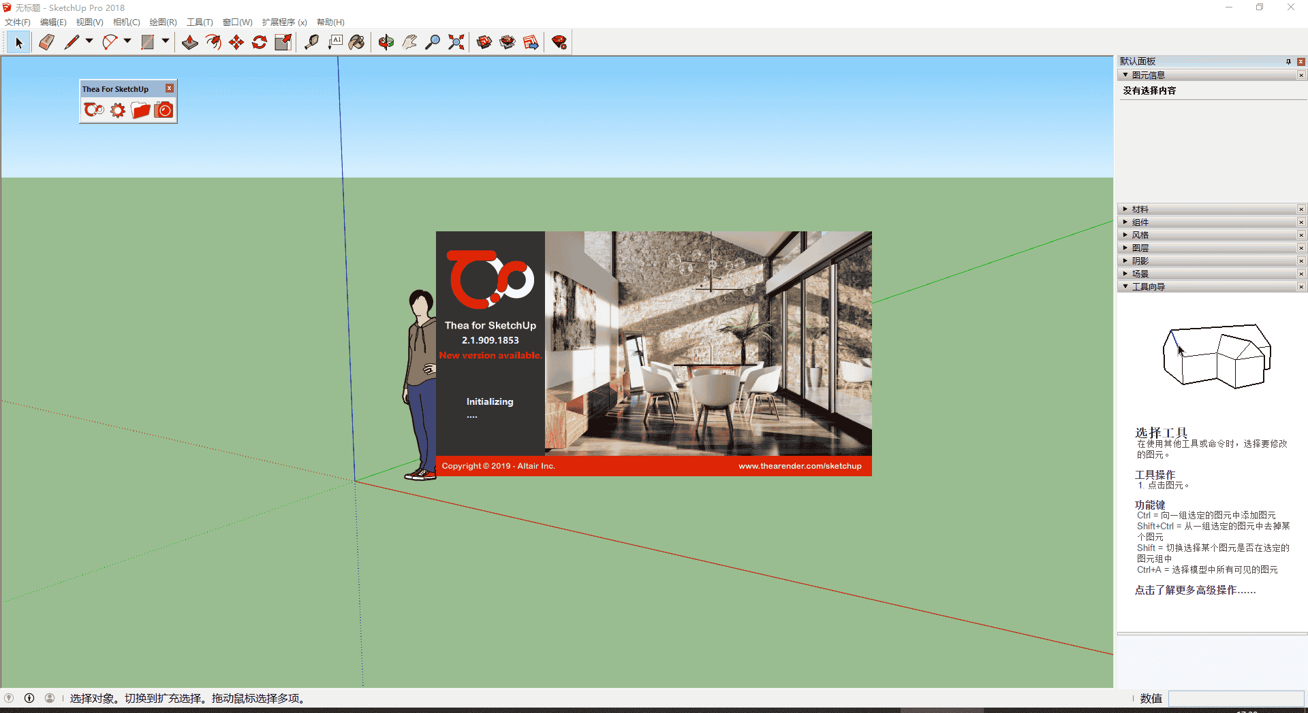Click the credits info status bar icon
The image size is (1308, 713).
[29, 698]
